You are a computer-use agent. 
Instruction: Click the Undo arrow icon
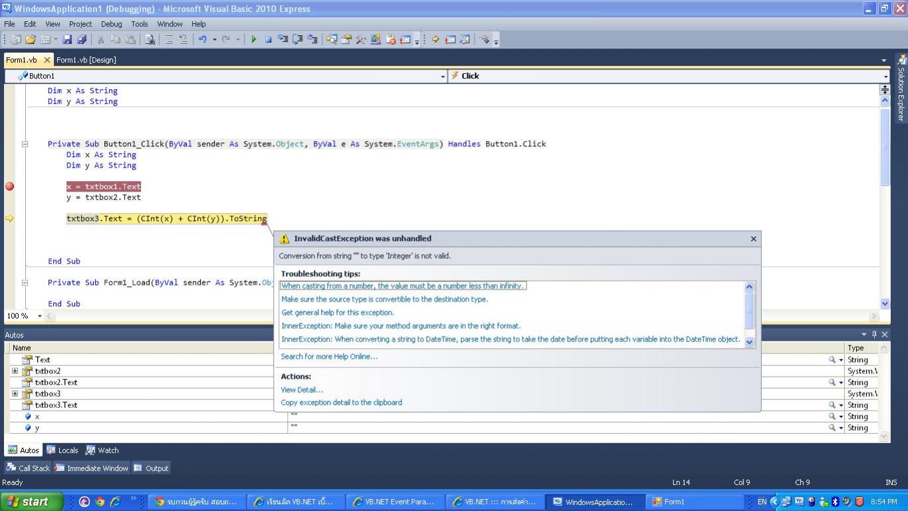tap(202, 39)
